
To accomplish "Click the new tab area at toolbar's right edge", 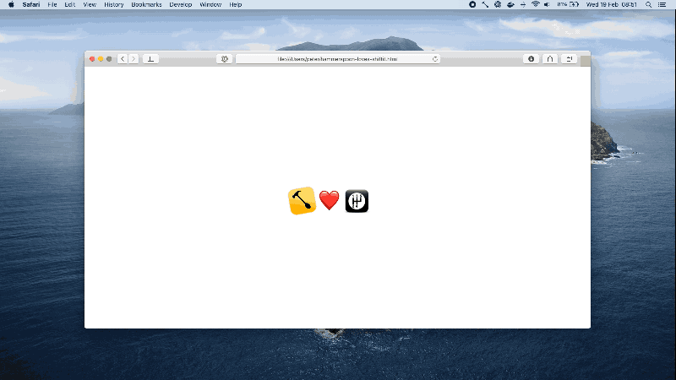I will click(x=586, y=61).
